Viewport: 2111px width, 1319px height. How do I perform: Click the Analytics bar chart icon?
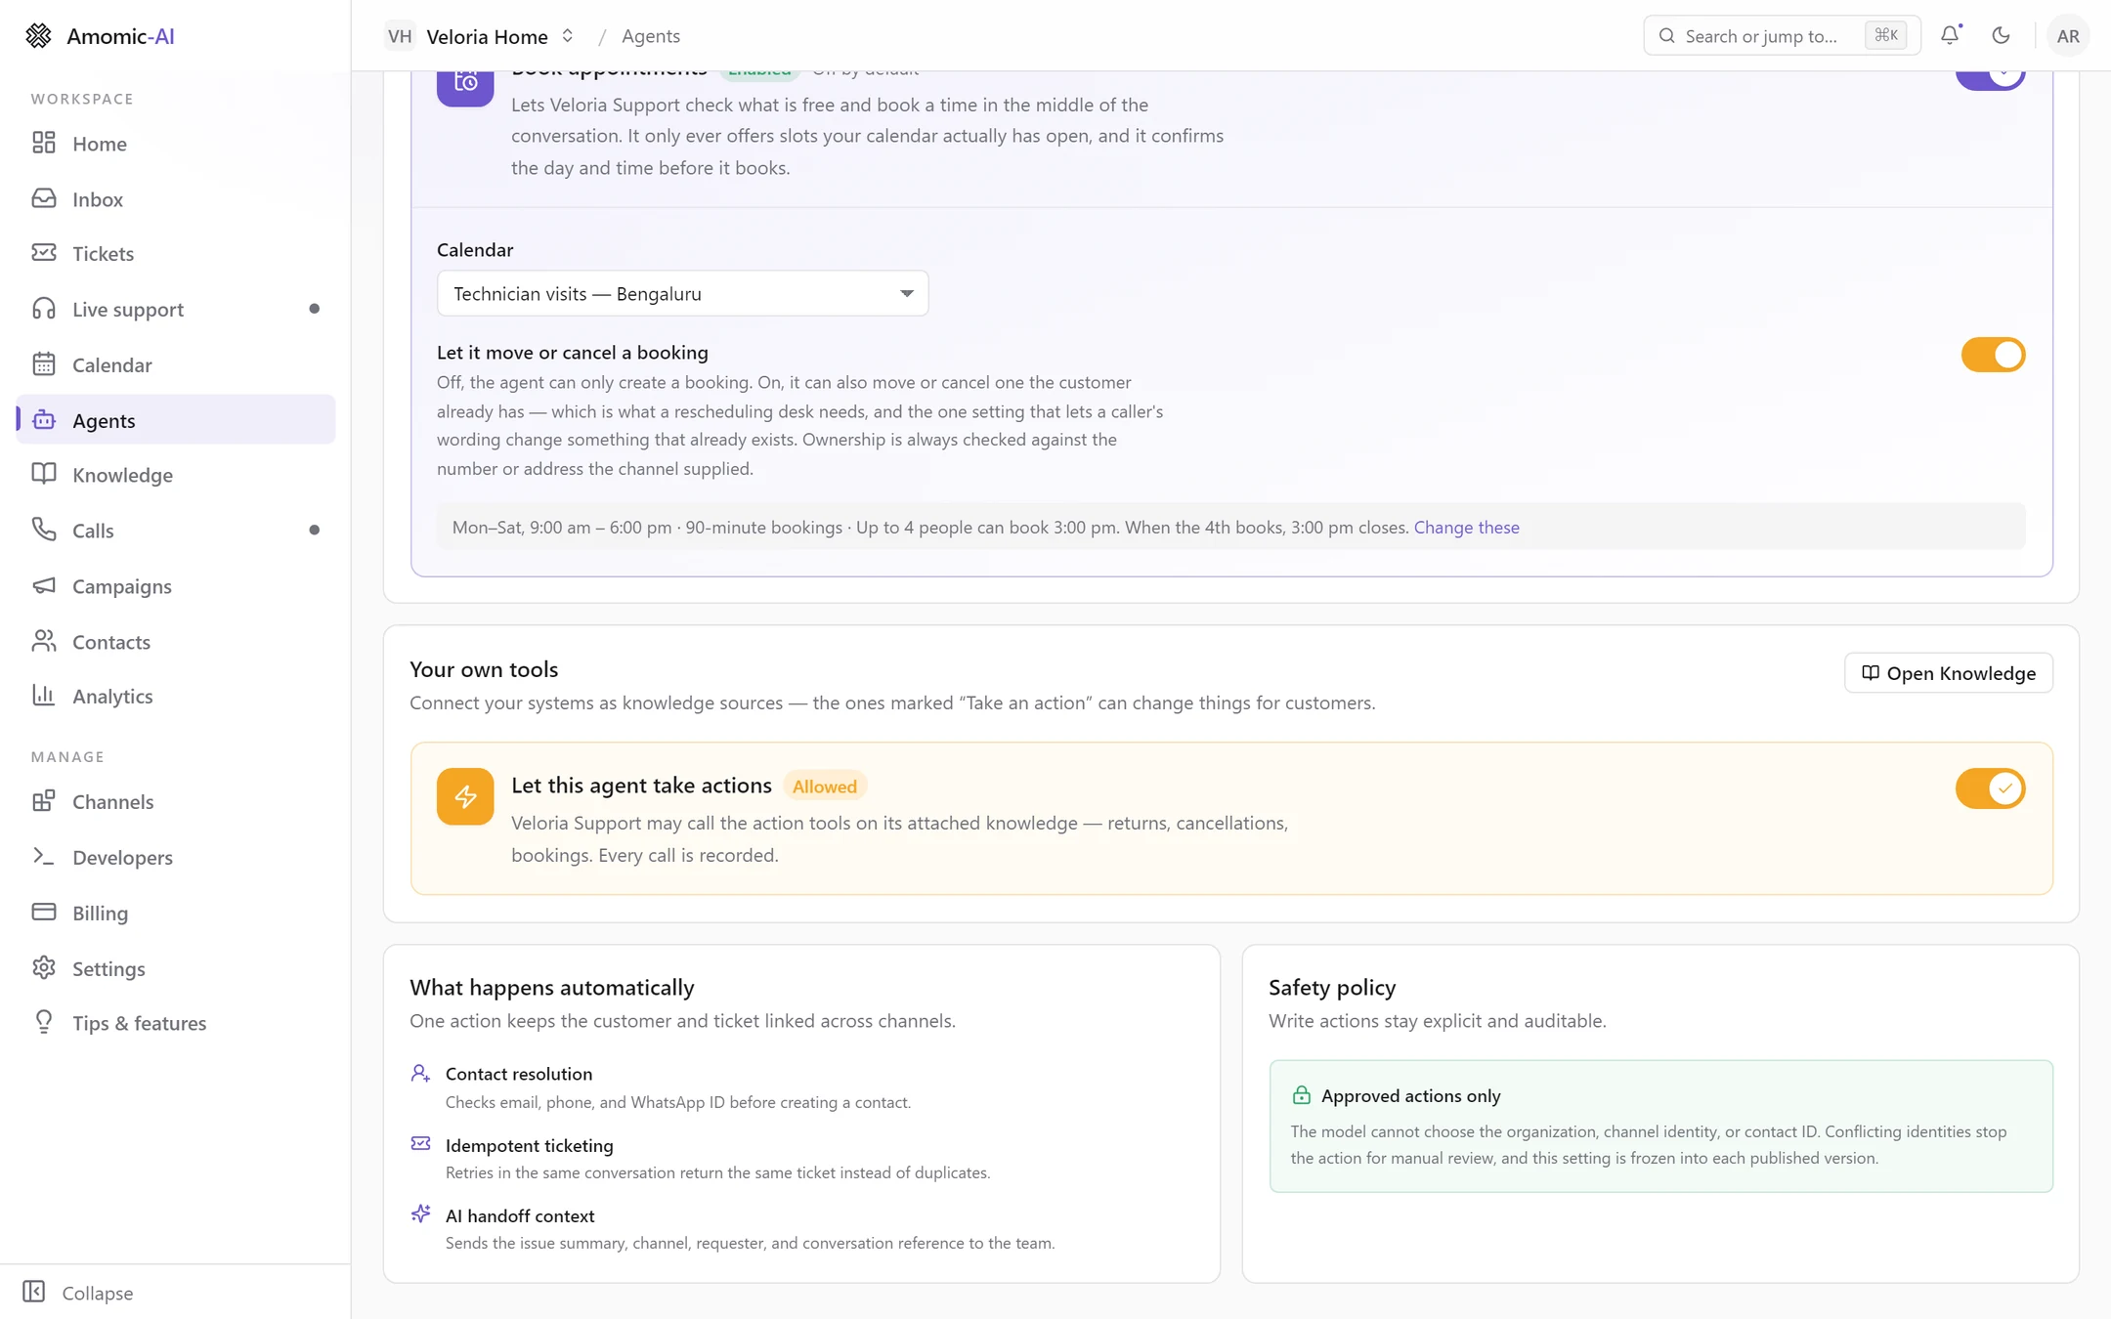coord(44,695)
